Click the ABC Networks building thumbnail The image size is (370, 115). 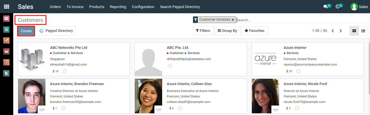(32, 59)
